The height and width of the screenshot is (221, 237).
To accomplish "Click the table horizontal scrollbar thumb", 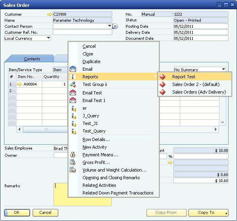I will coord(46,129).
